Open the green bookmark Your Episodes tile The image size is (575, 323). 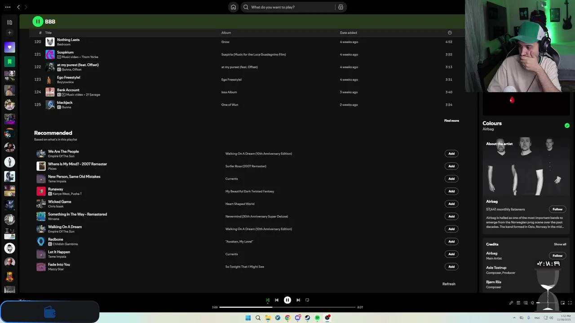pyautogui.click(x=9, y=61)
